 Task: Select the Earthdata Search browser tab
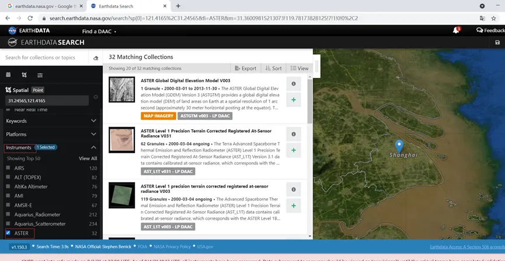128,6
